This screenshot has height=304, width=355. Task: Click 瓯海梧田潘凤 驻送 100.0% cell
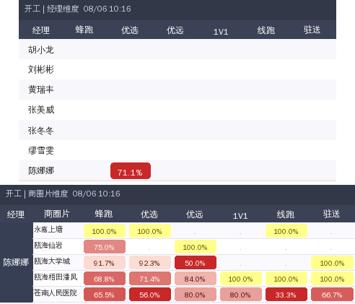[x=333, y=279]
